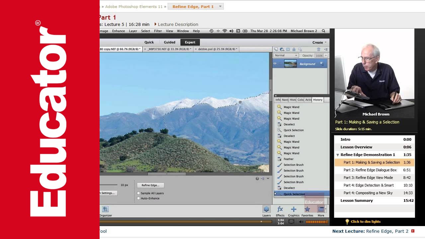
Task: Open the Layers panel options menu icon
Action: [x=326, y=49]
